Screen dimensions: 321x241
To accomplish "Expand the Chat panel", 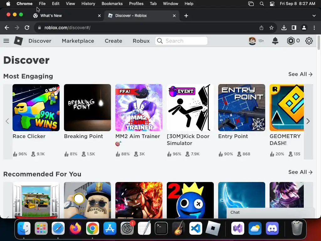I will click(271, 212).
